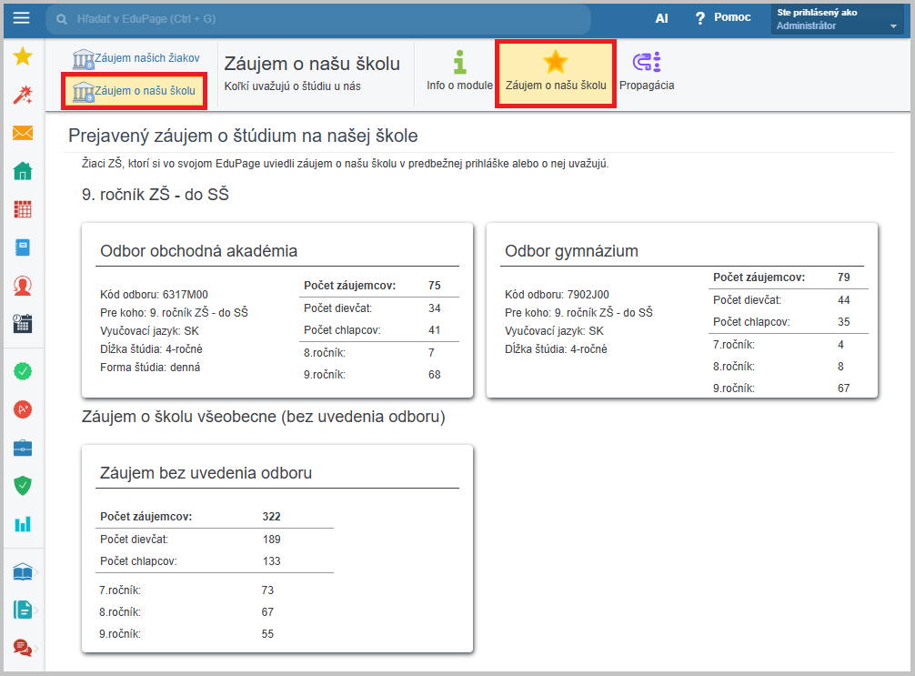This screenshot has height=676, width=915.
Task: Open the orange envelope messages icon
Action: pyautogui.click(x=23, y=134)
